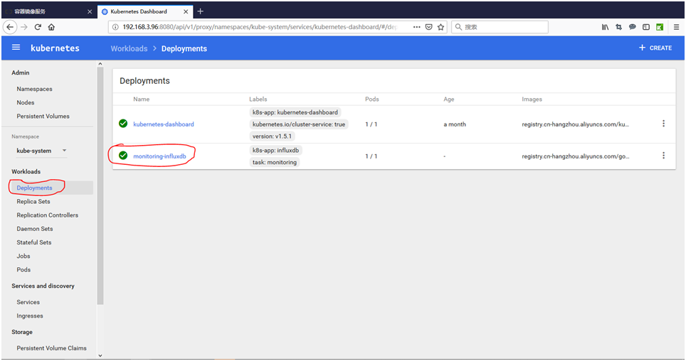686x361 pixels.
Task: Click the browser search field
Action: 500,27
